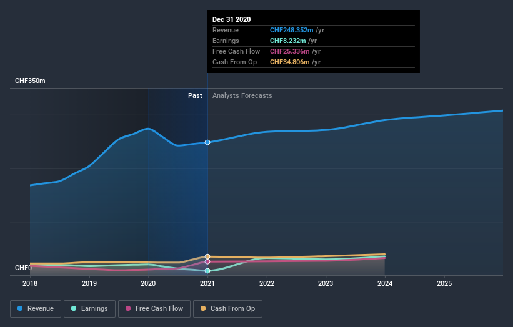Click the 2024 x-axis label
The height and width of the screenshot is (327, 513).
pos(385,283)
